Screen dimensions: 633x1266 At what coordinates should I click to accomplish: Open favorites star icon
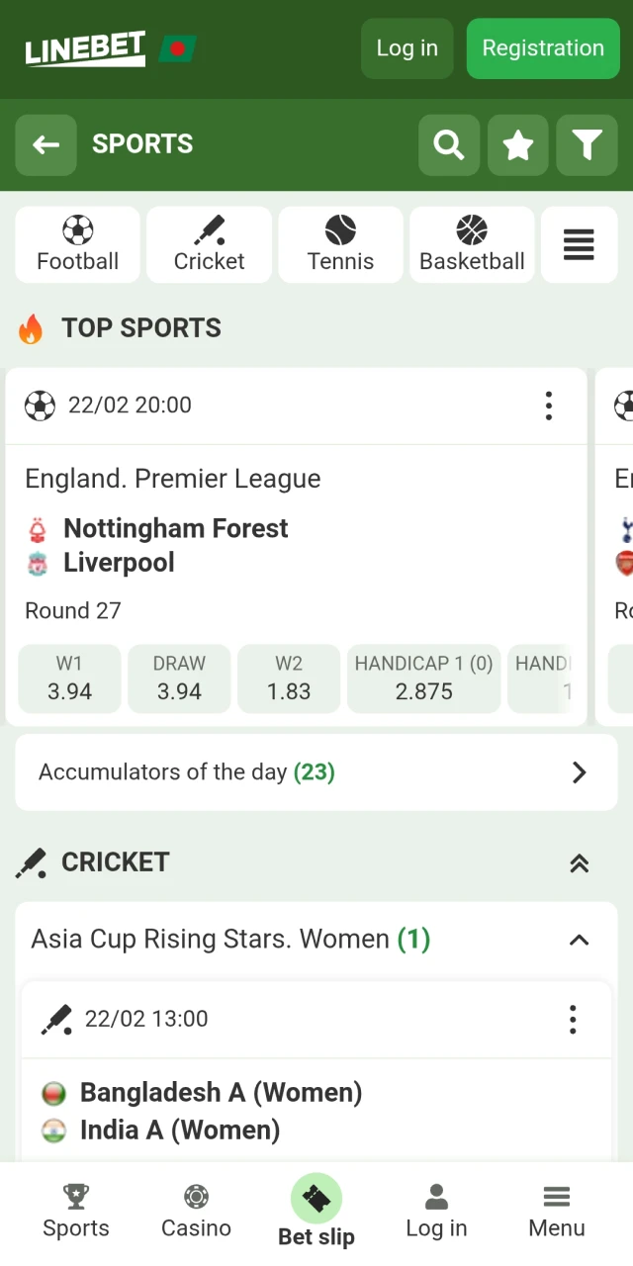(518, 144)
